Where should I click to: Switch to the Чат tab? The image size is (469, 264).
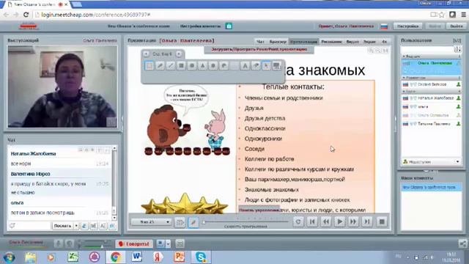coord(261,42)
